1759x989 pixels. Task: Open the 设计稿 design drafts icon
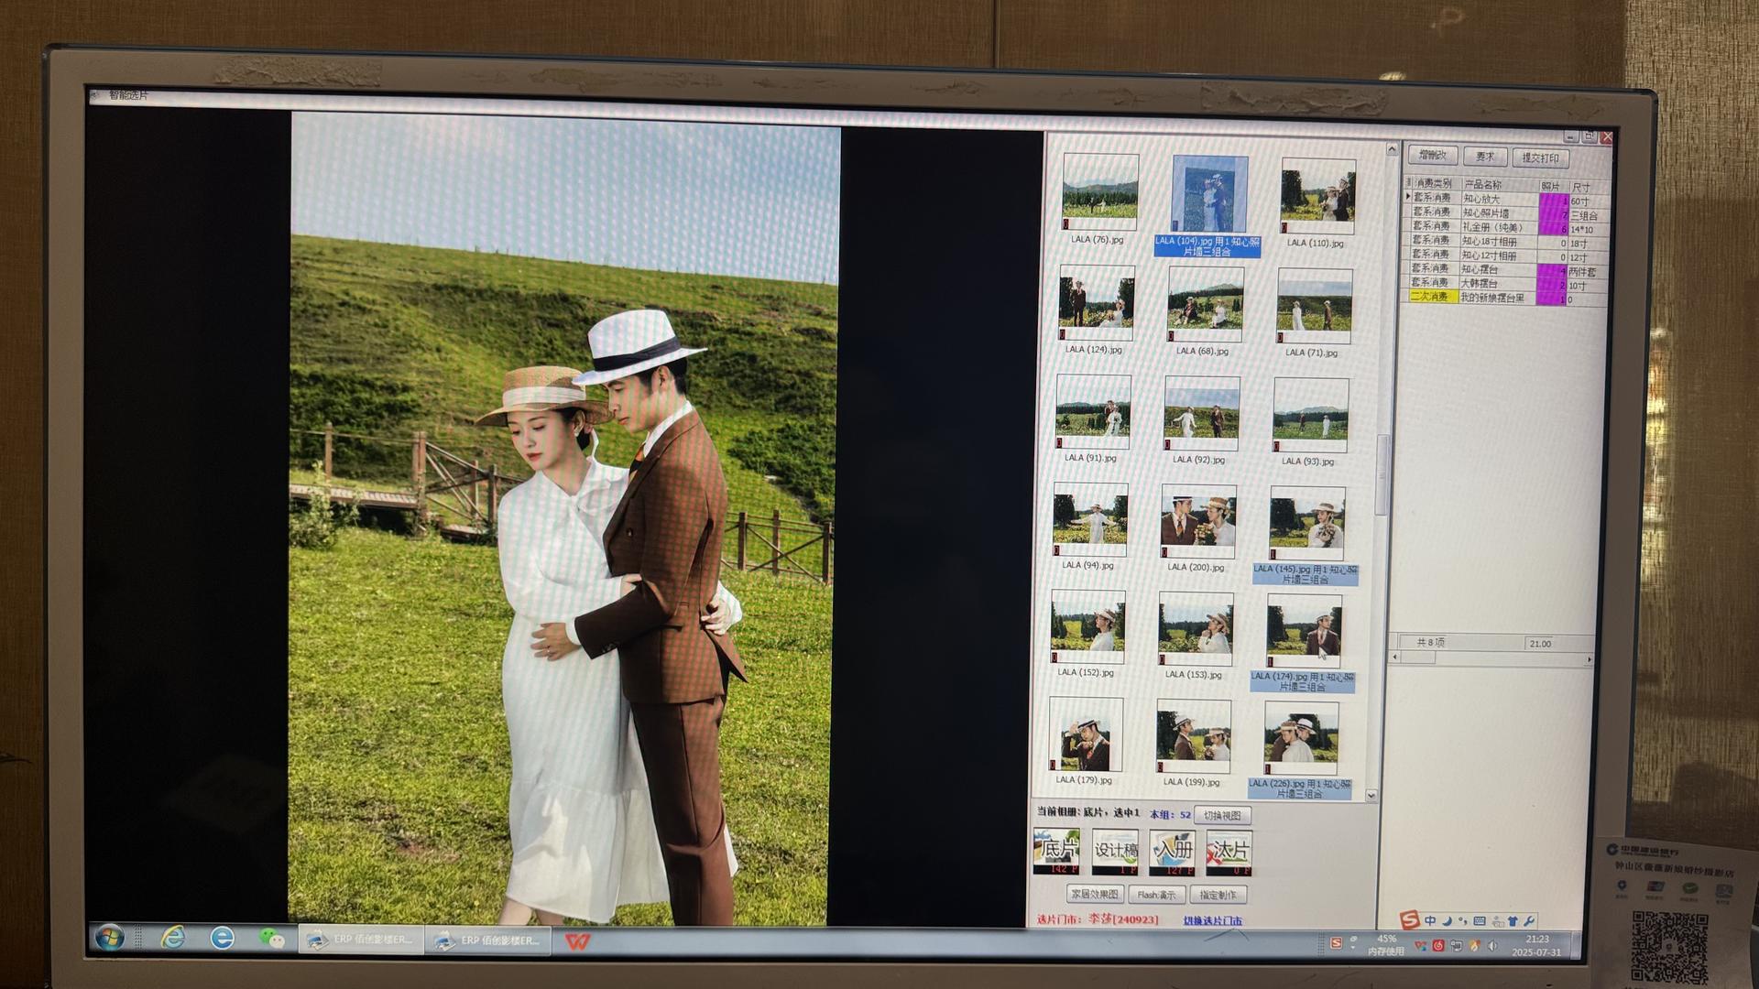(x=1115, y=852)
